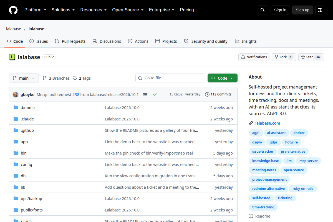Select the ruby-on-rails topic tag

pos(303,189)
